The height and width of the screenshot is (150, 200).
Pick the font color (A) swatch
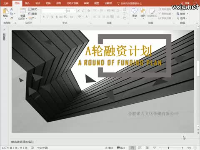(87, 17)
